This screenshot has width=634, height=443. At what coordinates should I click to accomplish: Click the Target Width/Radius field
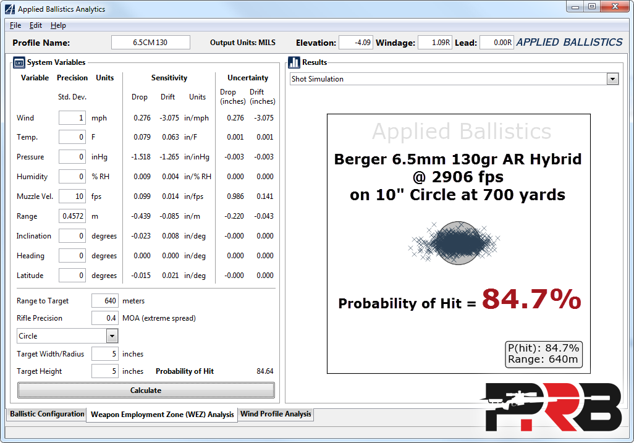pos(104,353)
